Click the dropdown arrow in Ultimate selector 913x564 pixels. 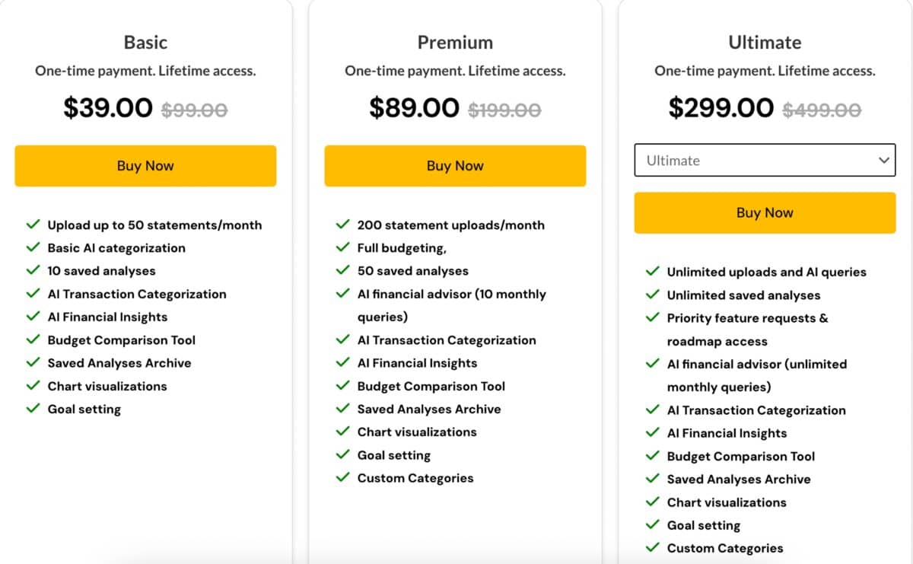pos(883,161)
